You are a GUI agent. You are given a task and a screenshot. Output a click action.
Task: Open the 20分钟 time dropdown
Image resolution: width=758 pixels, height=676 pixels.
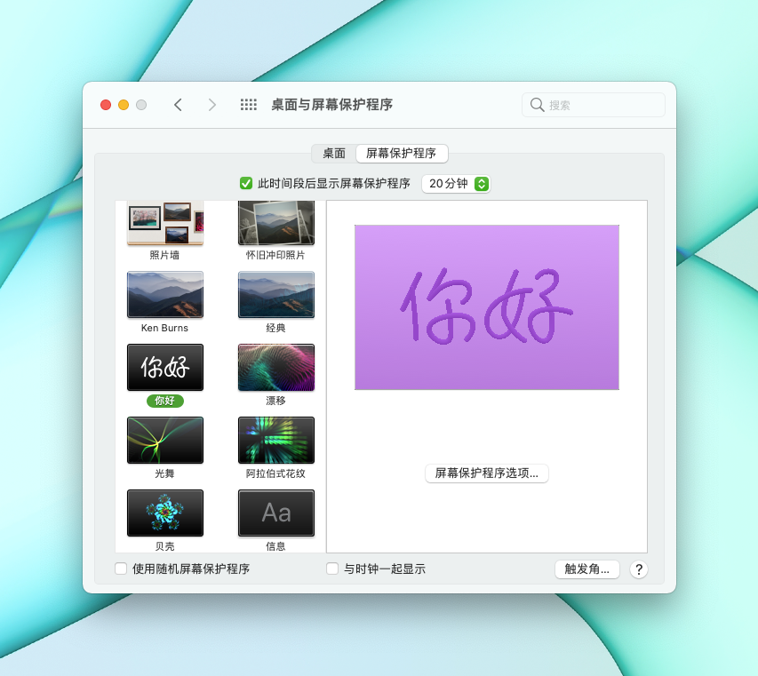(456, 184)
